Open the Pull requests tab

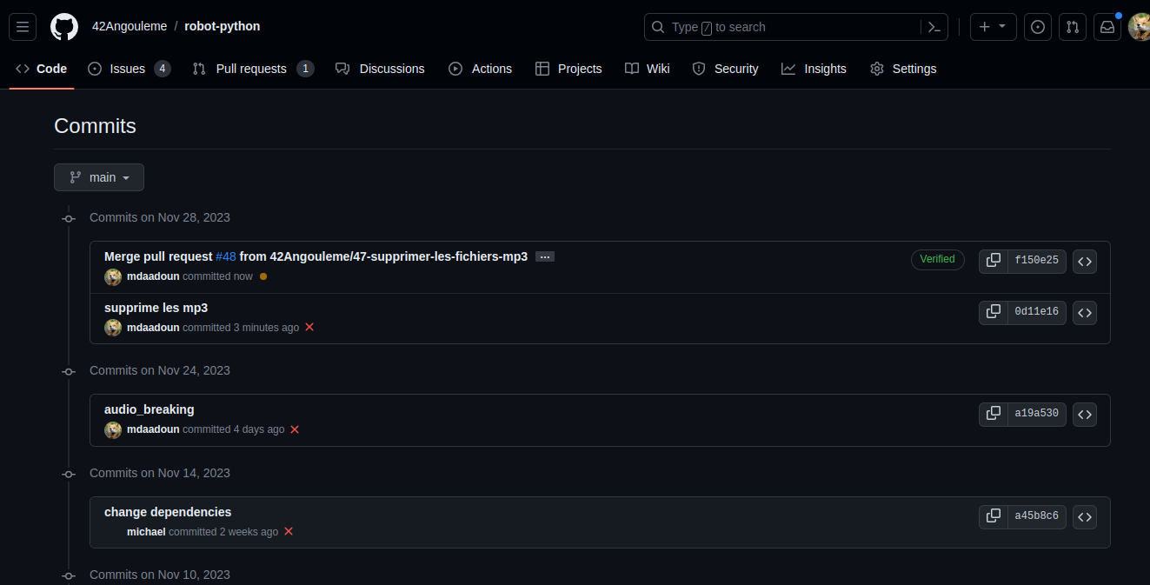(x=253, y=69)
